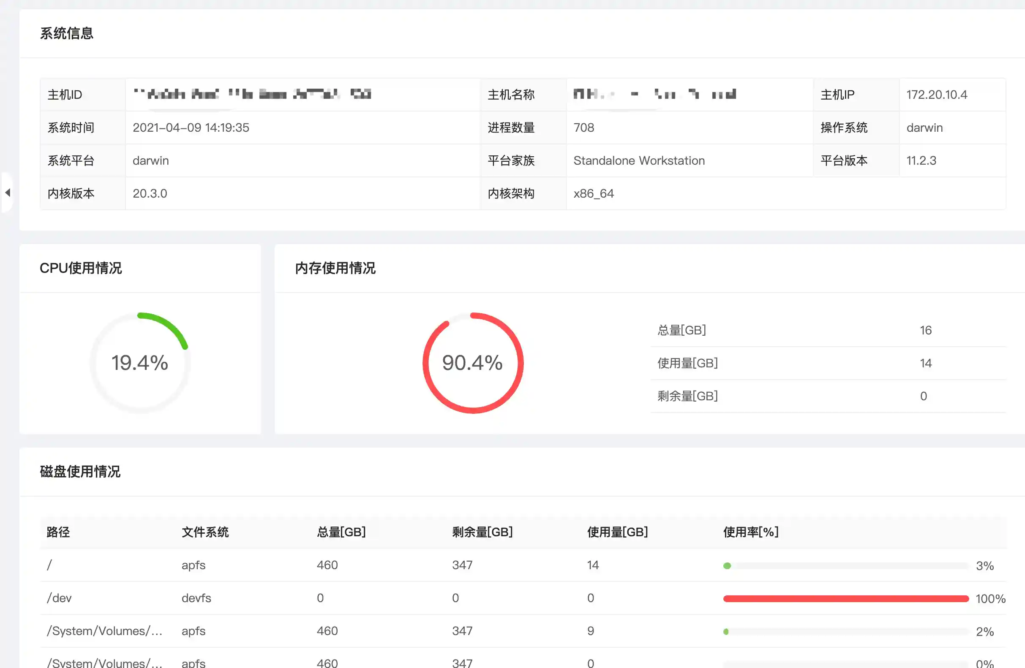Click the sidebar collapse arrow handle
Viewport: 1025px width, 668px height.
[7, 193]
